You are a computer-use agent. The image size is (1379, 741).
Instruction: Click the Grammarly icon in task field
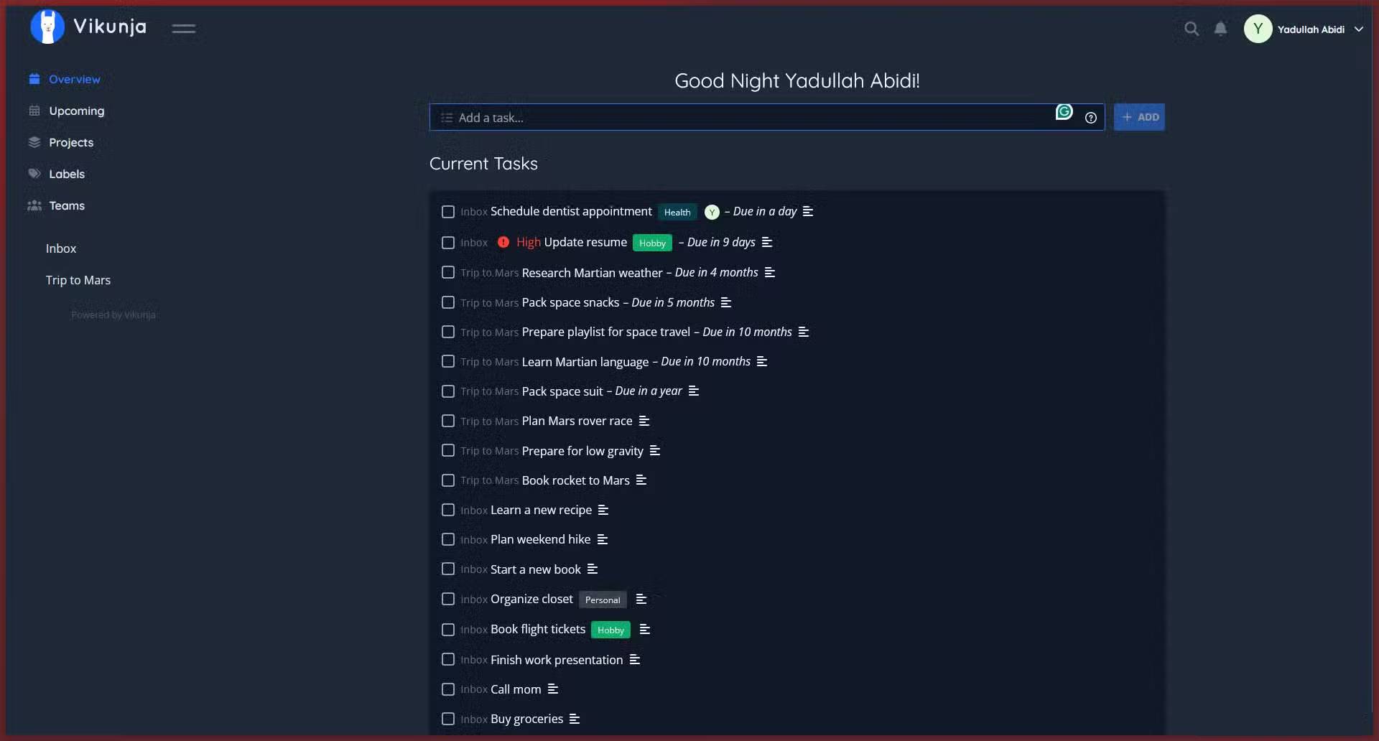point(1064,112)
